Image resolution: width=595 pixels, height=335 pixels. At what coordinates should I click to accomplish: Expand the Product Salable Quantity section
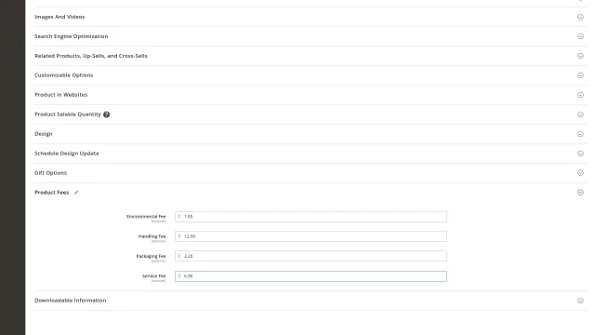point(580,114)
